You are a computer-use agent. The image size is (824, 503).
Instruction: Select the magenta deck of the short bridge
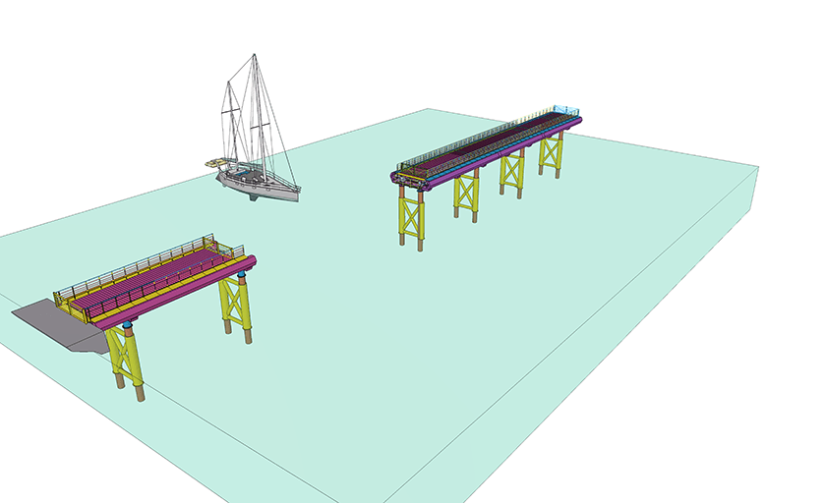(153, 279)
